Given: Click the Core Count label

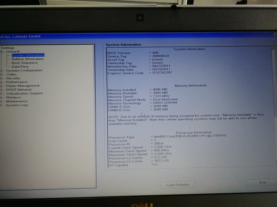Looking at the screenshot, I should [x=118, y=141].
